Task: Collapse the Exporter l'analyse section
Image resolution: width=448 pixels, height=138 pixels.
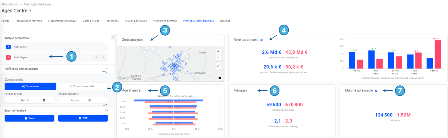Action: click(106, 110)
